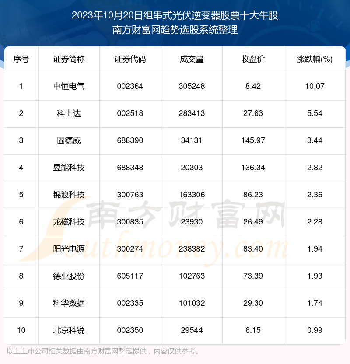The image size is (350, 364).
Task: Click the 收盘价 column header
Action: click(253, 59)
